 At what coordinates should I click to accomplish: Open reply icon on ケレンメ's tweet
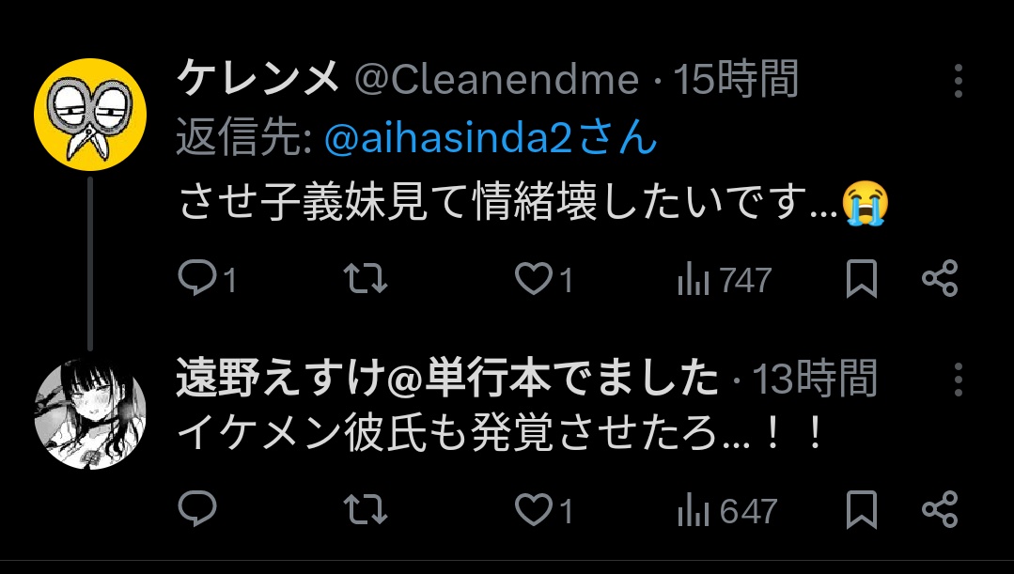pos(197,278)
